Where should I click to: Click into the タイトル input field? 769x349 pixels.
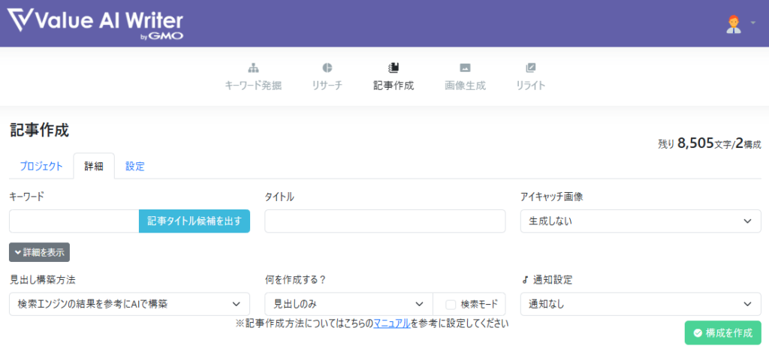384,221
